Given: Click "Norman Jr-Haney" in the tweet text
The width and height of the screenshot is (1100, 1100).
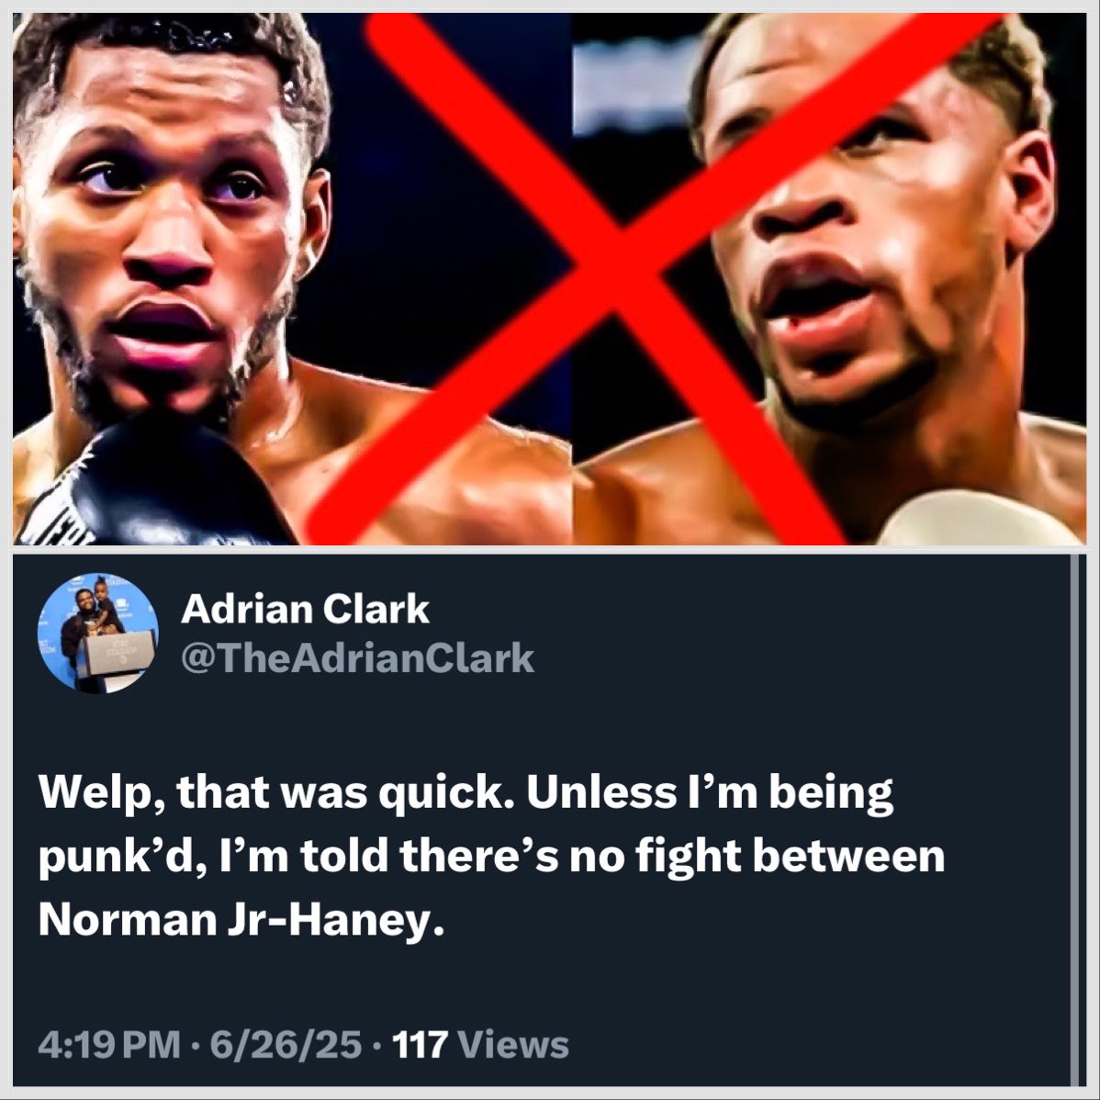Looking at the screenshot, I should click(241, 919).
